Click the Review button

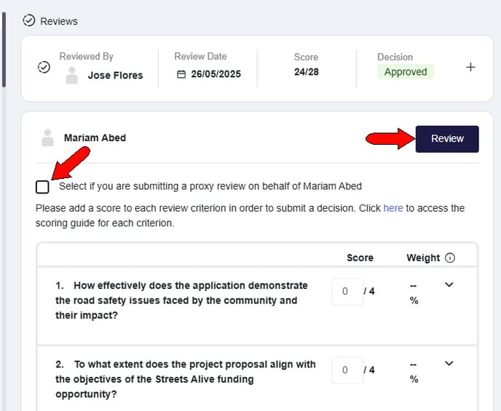(447, 139)
